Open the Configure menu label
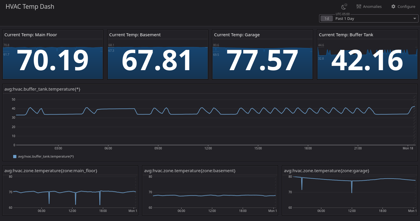 pos(406,6)
